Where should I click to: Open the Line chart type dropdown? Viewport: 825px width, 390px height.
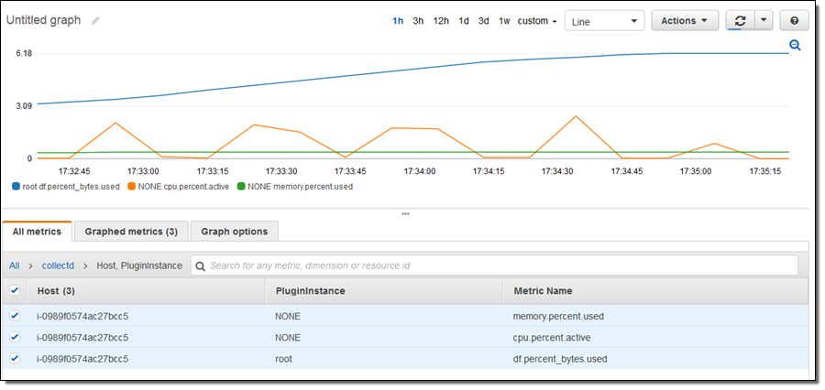pyautogui.click(x=604, y=21)
